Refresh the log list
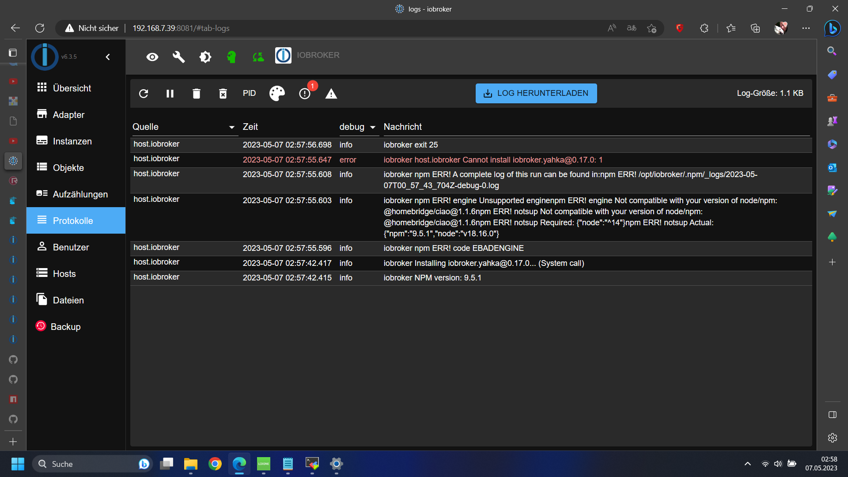This screenshot has width=848, height=477. 144,94
